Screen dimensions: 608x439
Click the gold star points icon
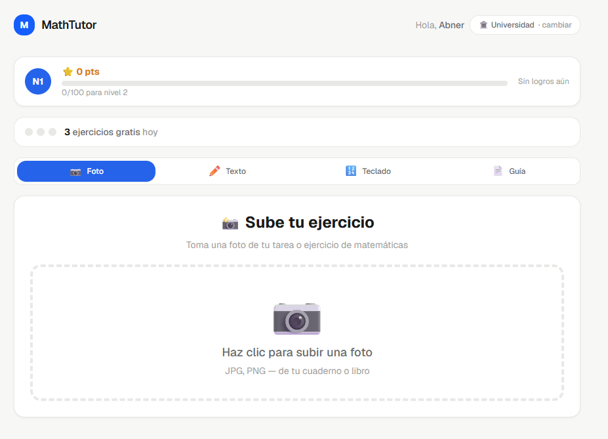click(68, 72)
